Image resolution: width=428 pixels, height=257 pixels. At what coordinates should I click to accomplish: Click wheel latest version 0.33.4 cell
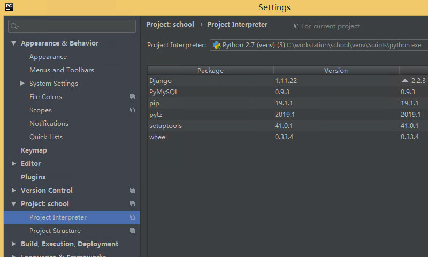pos(409,137)
